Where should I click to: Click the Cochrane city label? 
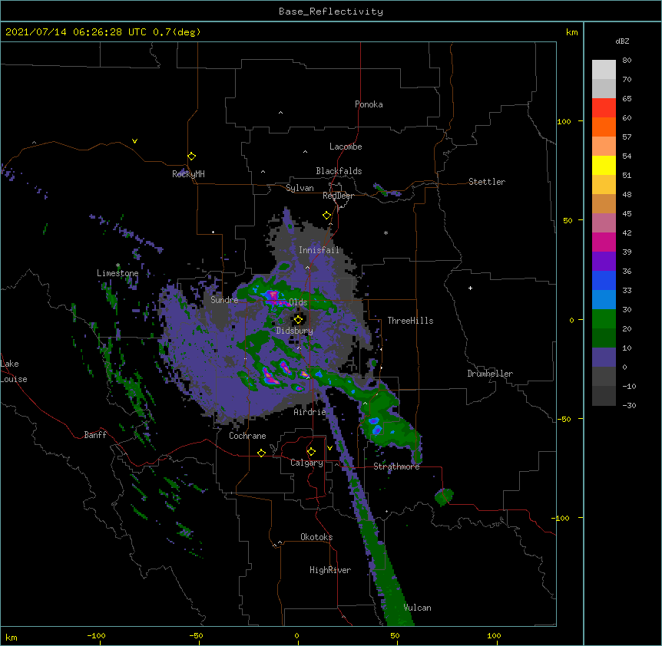pos(247,436)
